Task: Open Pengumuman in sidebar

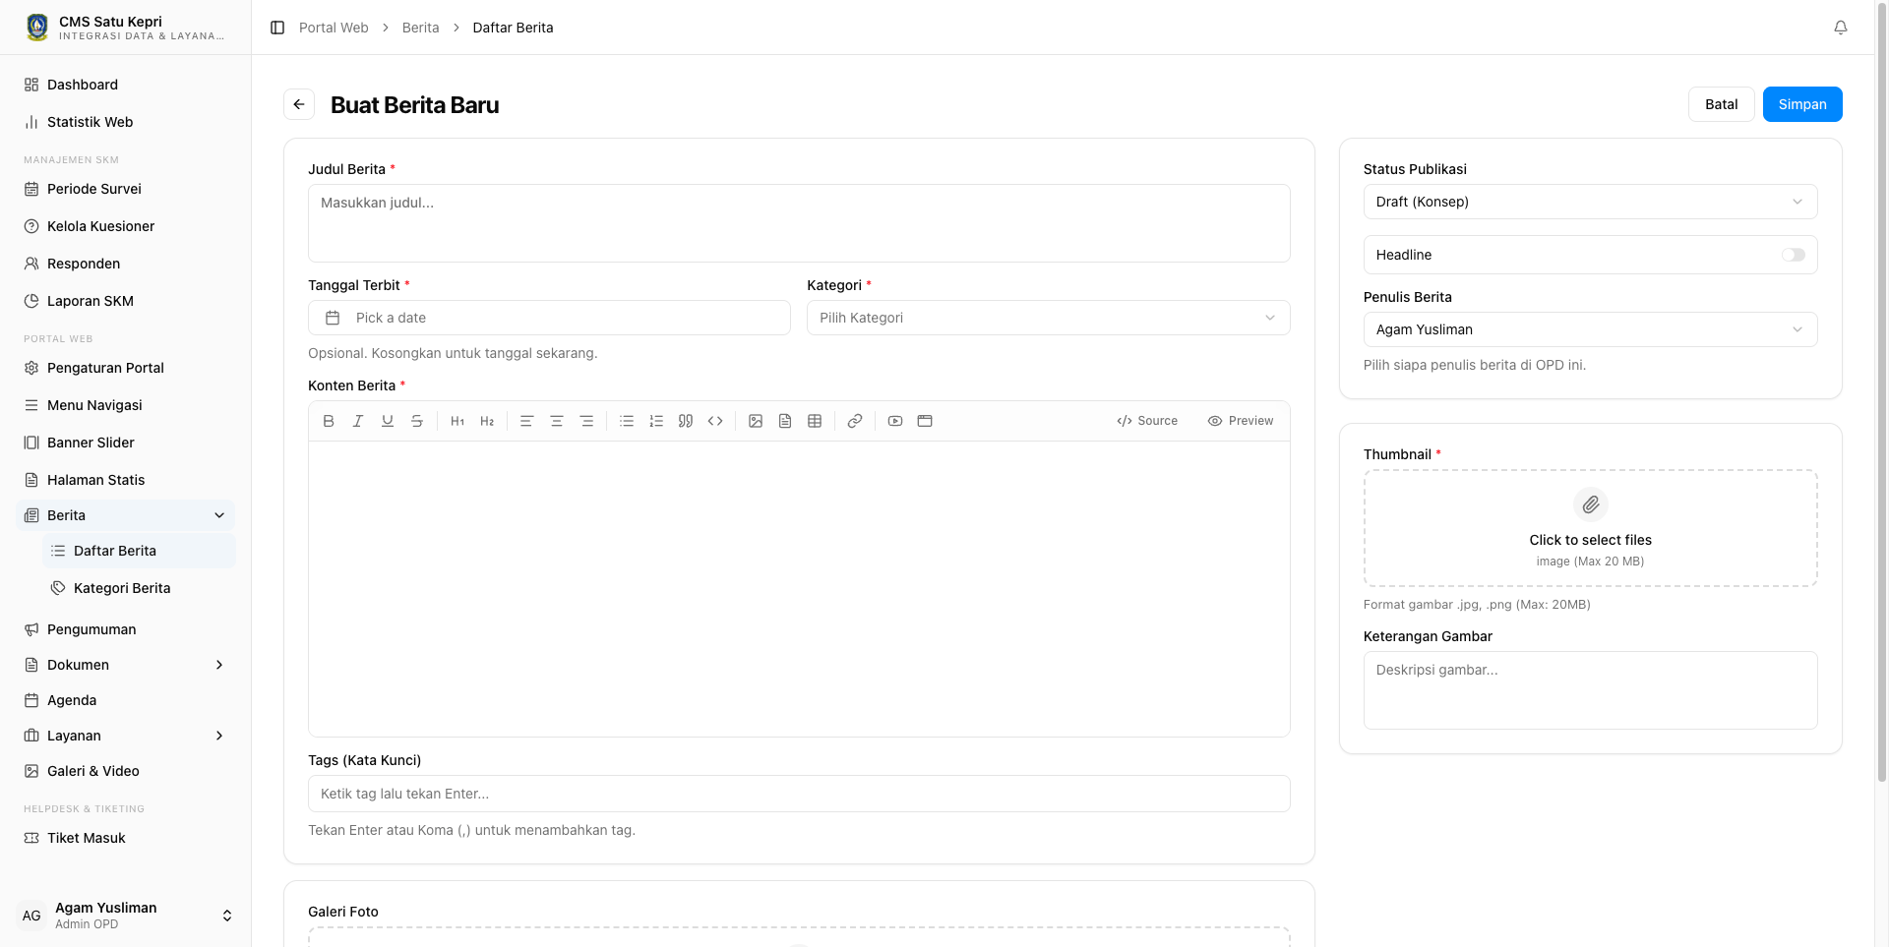Action: [x=126, y=629]
